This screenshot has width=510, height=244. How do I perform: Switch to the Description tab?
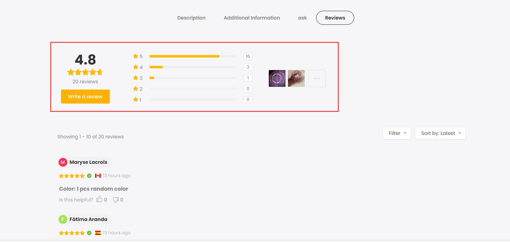[191, 18]
